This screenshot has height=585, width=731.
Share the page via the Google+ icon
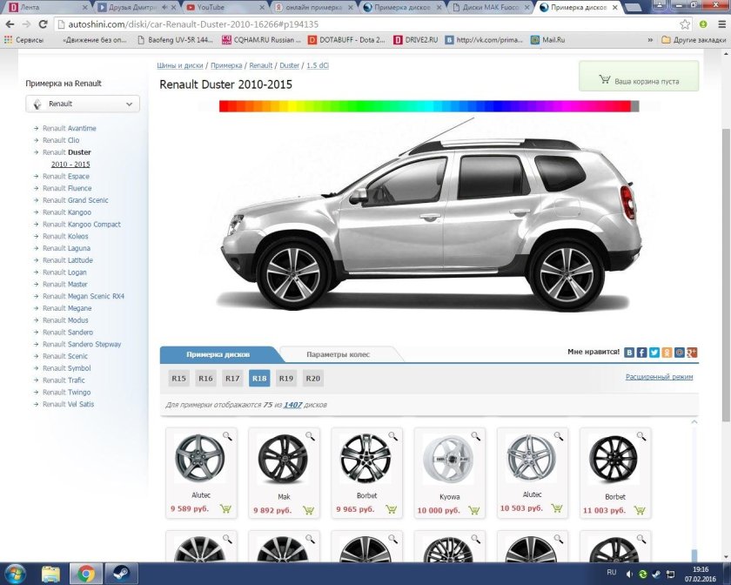tap(692, 353)
